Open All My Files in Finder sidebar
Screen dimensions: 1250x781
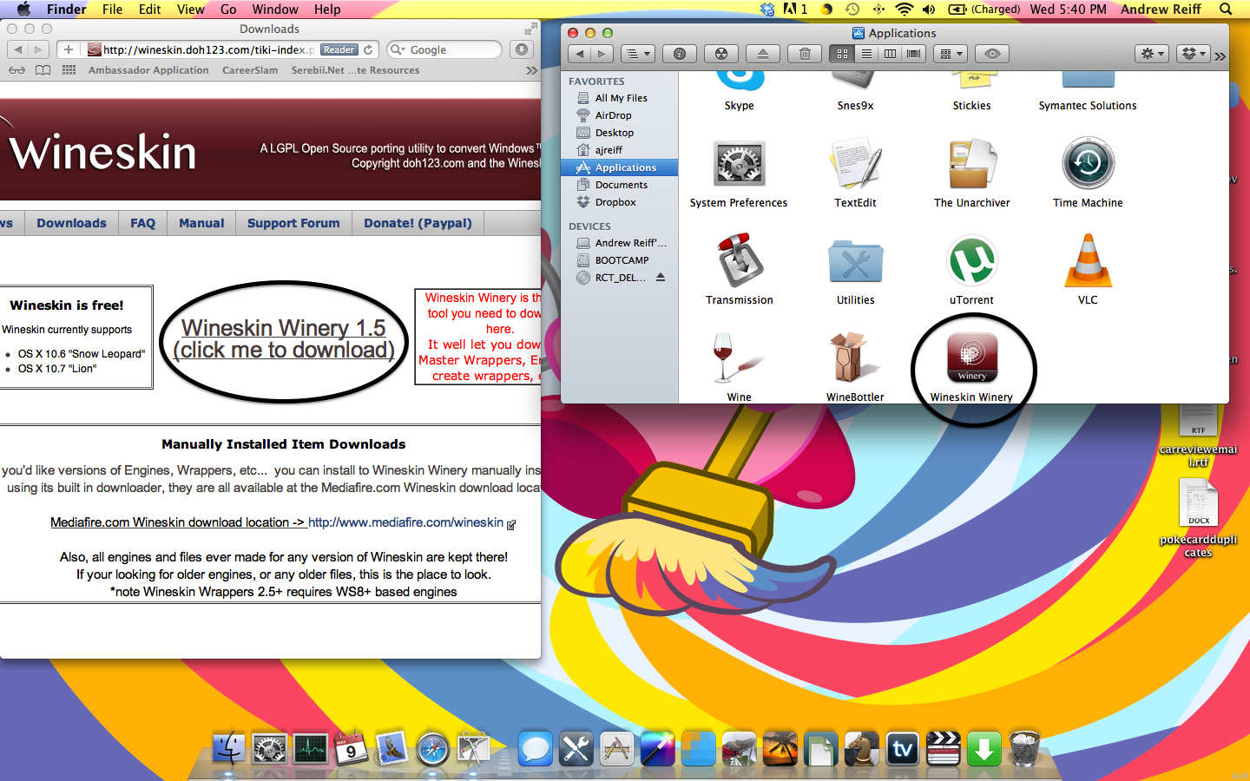(620, 98)
